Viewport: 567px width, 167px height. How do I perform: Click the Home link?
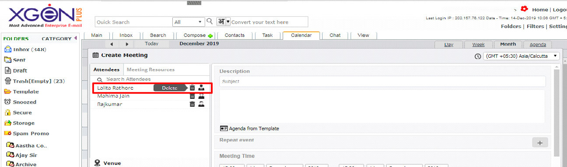click(x=540, y=10)
